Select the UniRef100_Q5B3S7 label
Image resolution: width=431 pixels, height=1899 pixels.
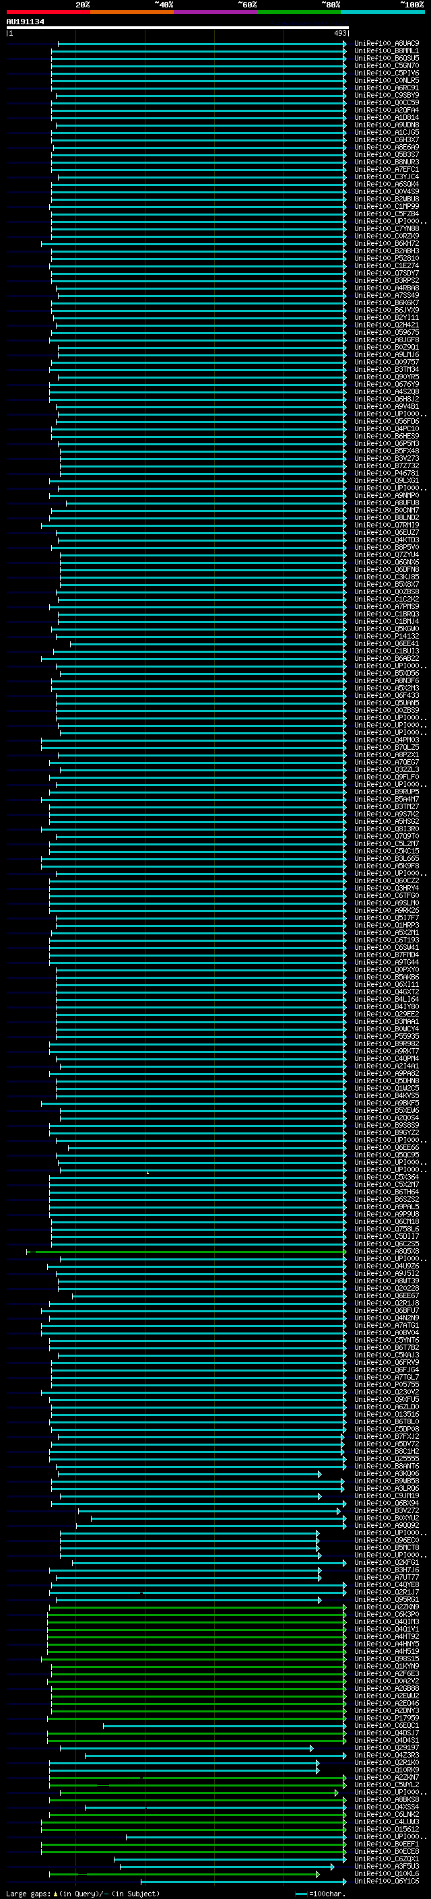point(387,155)
